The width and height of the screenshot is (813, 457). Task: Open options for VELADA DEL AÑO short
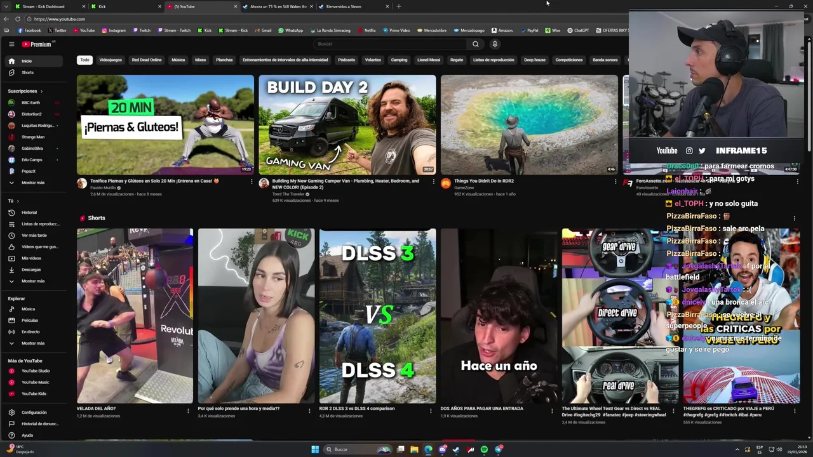click(x=188, y=411)
